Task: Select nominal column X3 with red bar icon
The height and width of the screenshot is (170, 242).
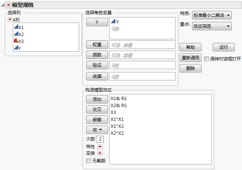Action: coord(19,41)
